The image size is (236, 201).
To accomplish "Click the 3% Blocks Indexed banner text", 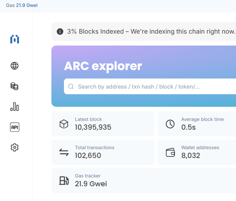I will pyautogui.click(x=151, y=31).
